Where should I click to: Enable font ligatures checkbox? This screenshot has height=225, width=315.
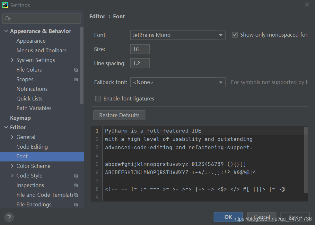[98, 99]
